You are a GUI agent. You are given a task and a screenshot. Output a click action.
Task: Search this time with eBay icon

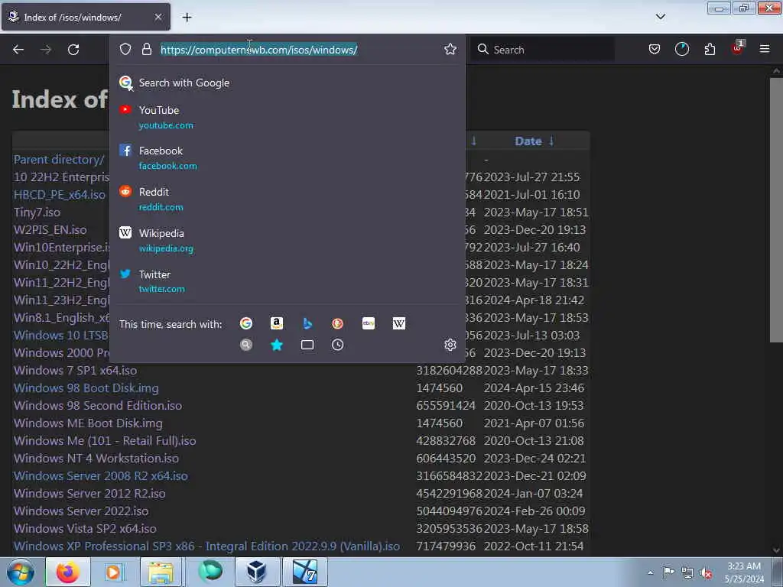coord(369,323)
